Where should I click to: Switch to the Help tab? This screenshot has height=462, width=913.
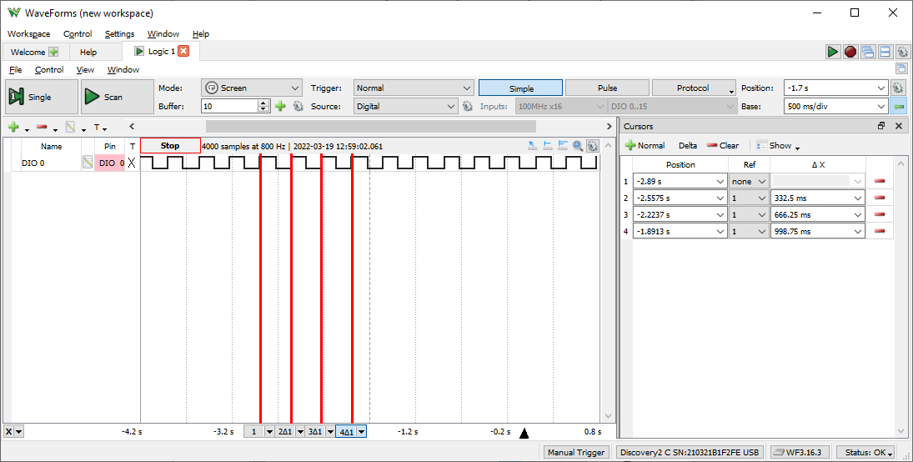tap(88, 52)
